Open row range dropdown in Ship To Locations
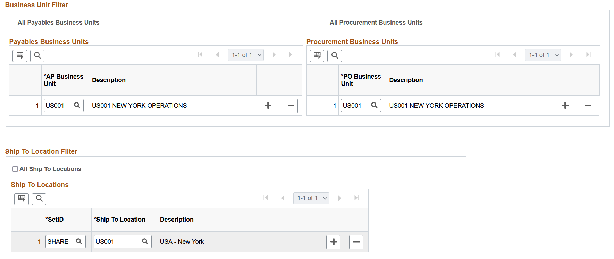This screenshot has width=614, height=259. coord(311,198)
